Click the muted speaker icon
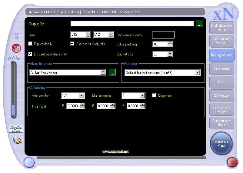 (x=16, y=48)
